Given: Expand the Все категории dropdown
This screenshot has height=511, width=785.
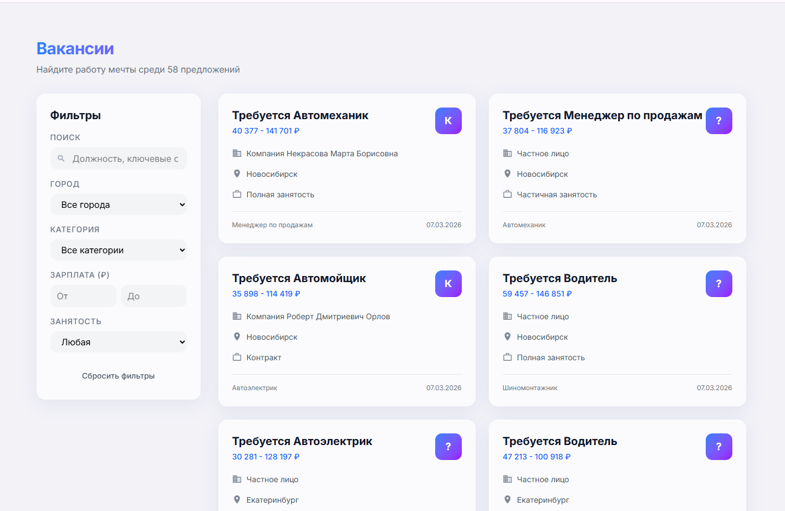Looking at the screenshot, I should (118, 250).
